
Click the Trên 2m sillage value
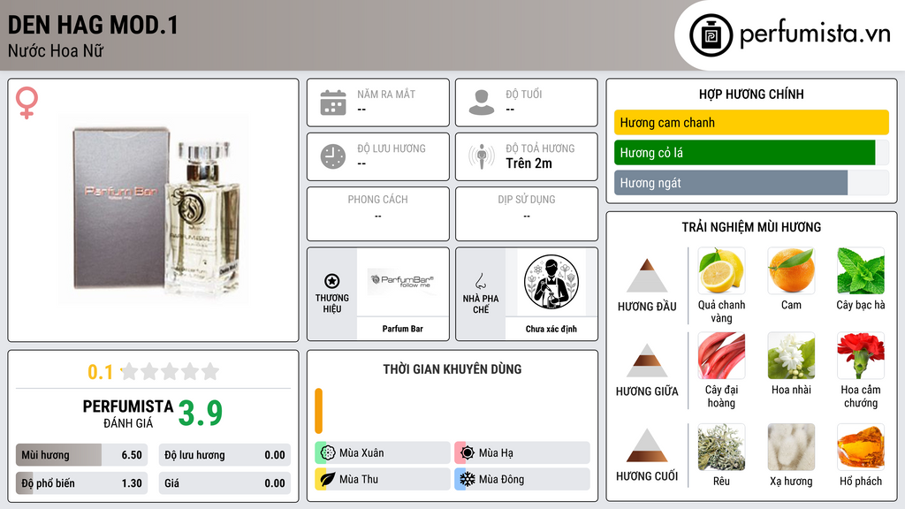coord(529,163)
